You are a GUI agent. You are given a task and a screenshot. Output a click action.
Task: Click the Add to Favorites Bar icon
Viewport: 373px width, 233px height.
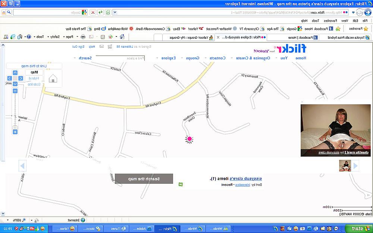[338, 29]
